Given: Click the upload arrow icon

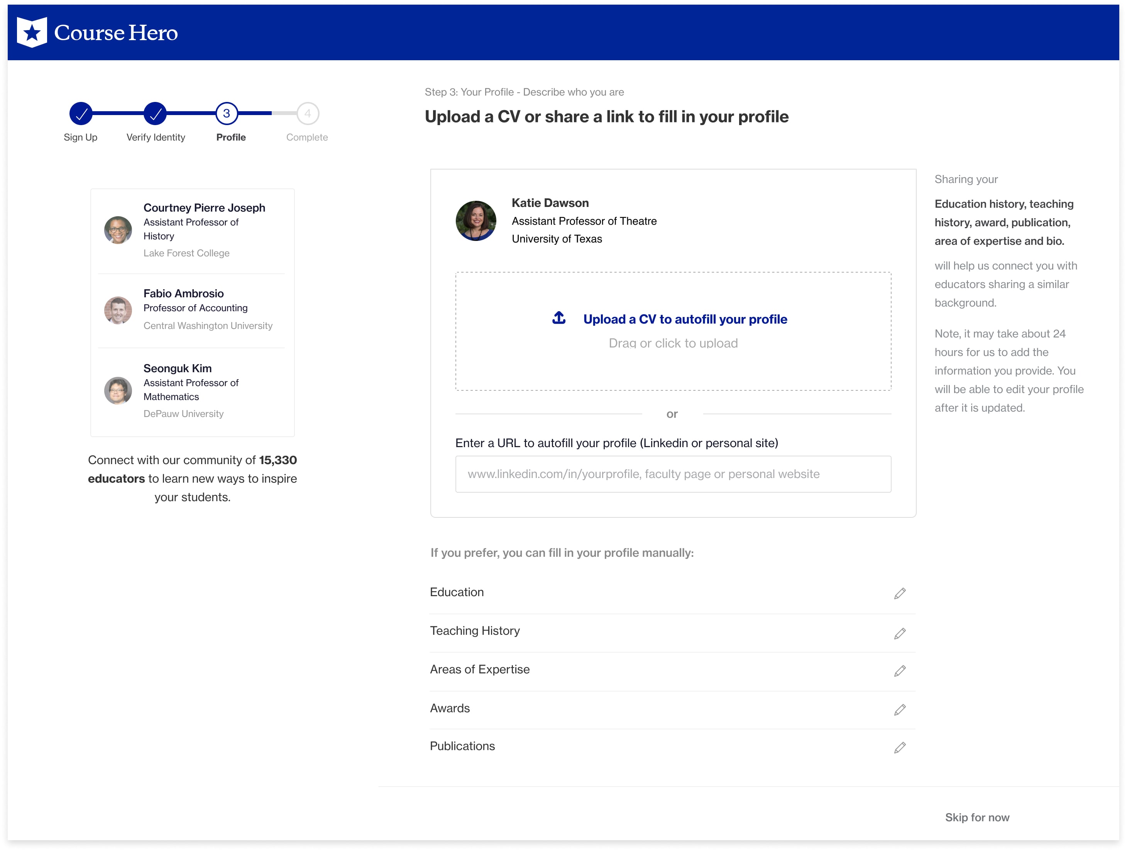Looking at the screenshot, I should click(x=559, y=318).
